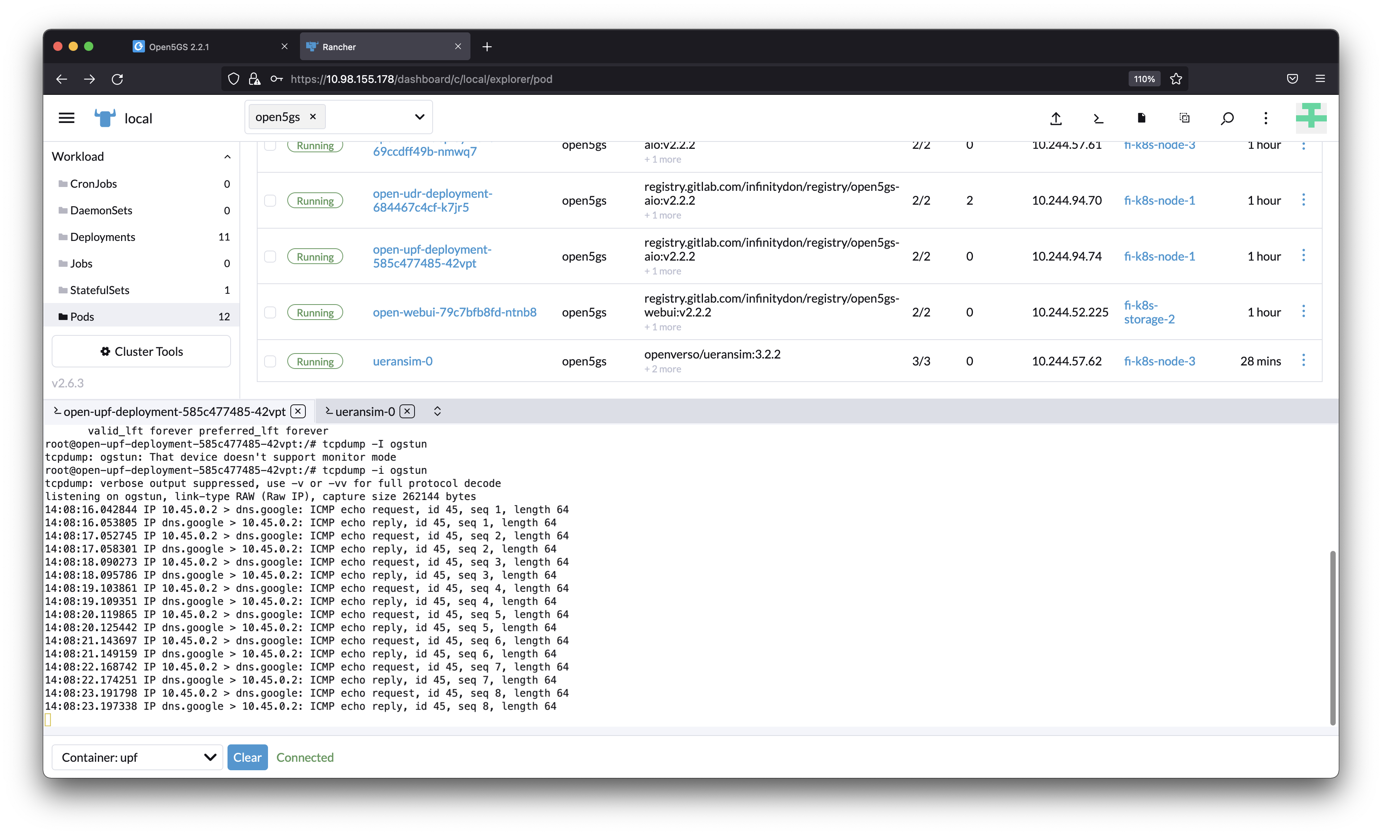Click the Import YAML upload icon
The height and width of the screenshot is (835, 1382).
(x=1055, y=118)
